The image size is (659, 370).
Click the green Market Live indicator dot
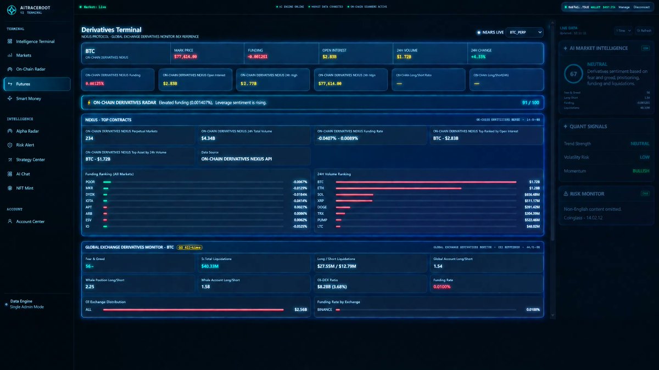pyautogui.click(x=80, y=7)
